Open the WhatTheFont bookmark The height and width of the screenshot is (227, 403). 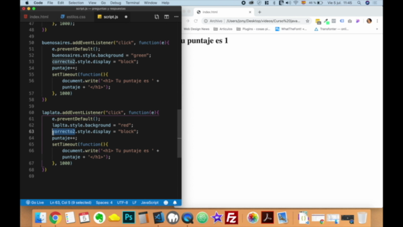291,29
